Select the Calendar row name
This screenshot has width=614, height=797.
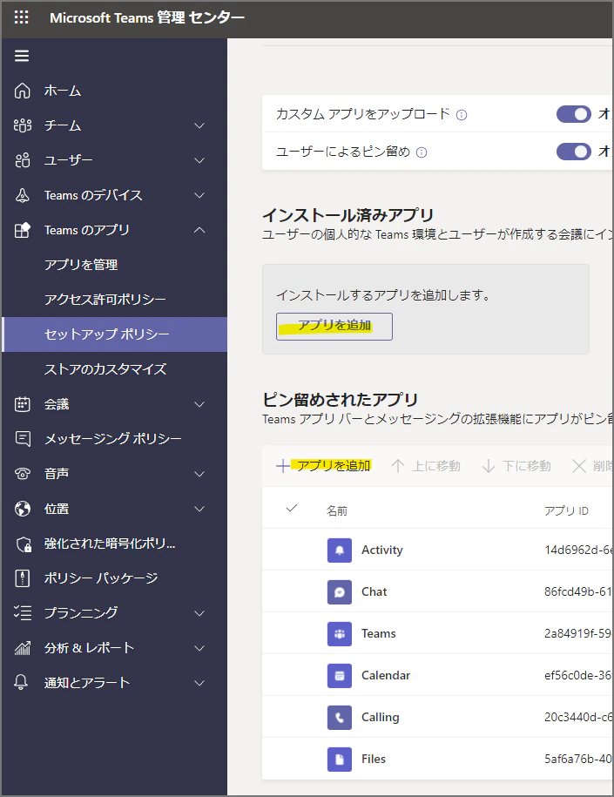[386, 676]
